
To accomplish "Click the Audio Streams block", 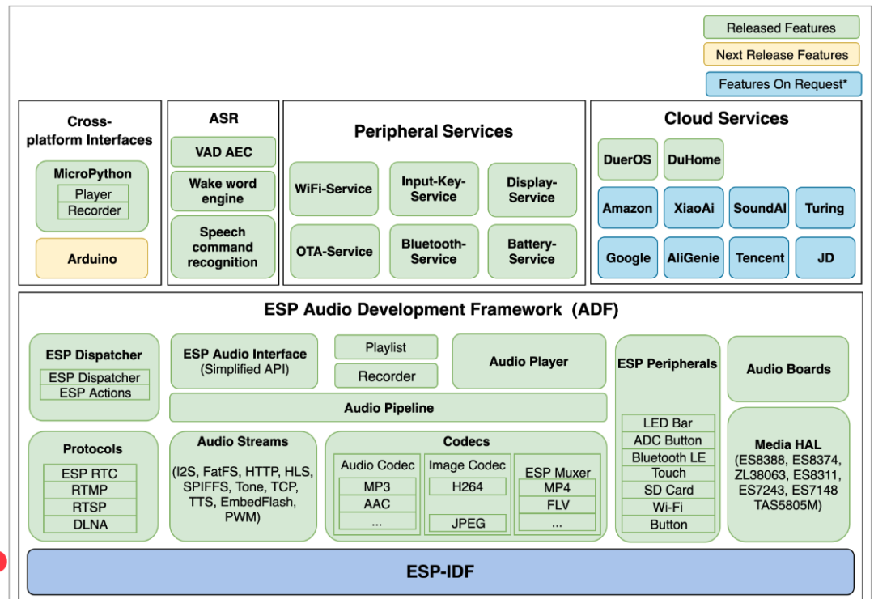I will pyautogui.click(x=243, y=486).
